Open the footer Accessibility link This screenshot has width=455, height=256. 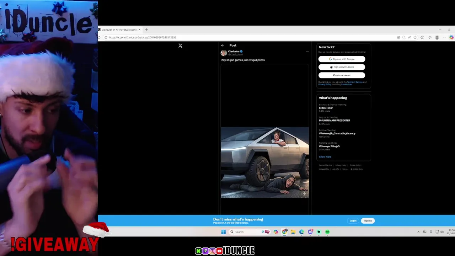pos(324,169)
